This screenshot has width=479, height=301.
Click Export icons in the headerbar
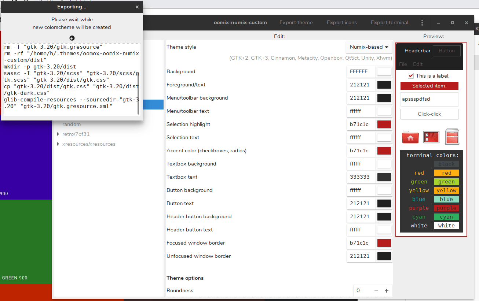pos(341,23)
